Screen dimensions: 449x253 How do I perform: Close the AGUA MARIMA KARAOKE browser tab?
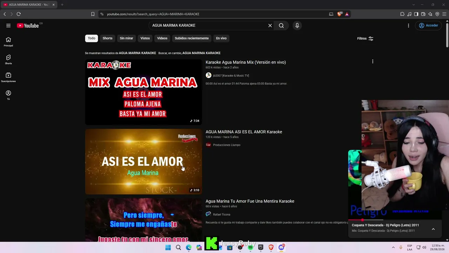click(53, 5)
